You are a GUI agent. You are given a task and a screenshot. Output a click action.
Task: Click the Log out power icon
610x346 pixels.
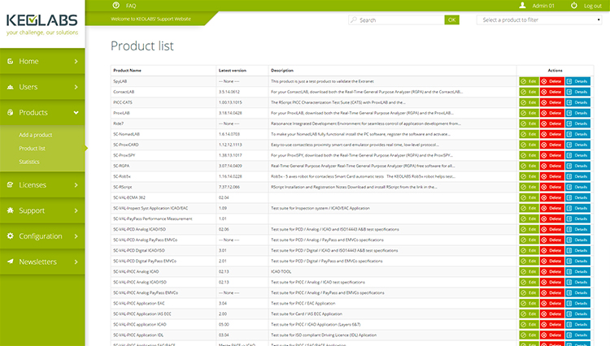point(574,6)
